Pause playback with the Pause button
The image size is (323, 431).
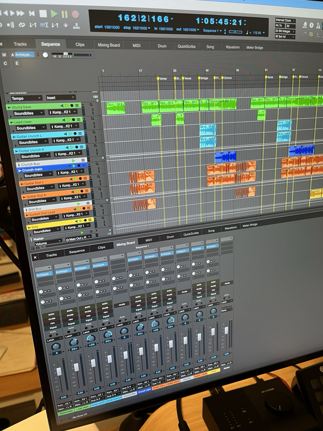(x=64, y=14)
